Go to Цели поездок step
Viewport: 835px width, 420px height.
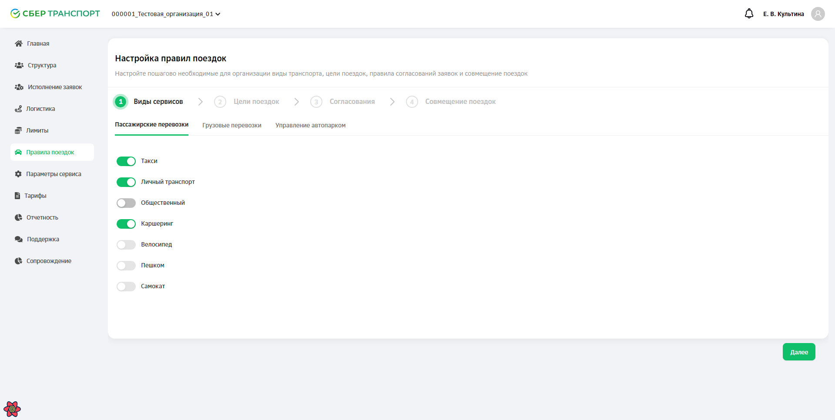tap(256, 102)
